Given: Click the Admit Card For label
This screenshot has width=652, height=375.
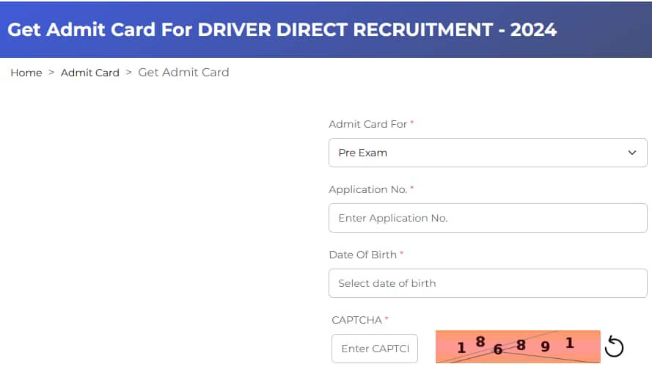Looking at the screenshot, I should coord(367,124).
